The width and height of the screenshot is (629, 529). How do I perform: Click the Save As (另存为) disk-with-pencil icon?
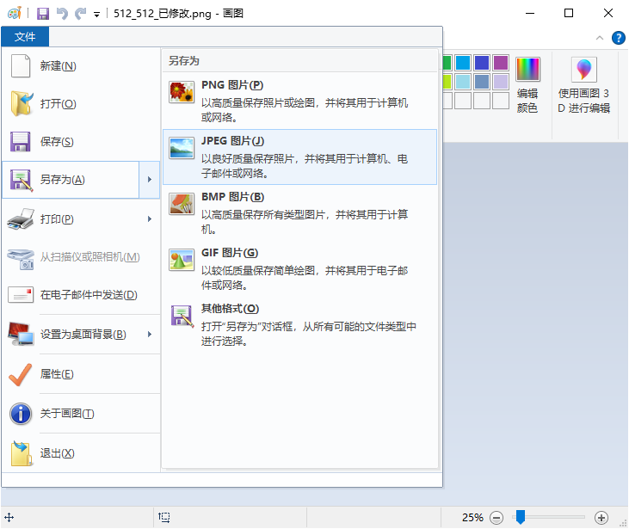[22, 180]
